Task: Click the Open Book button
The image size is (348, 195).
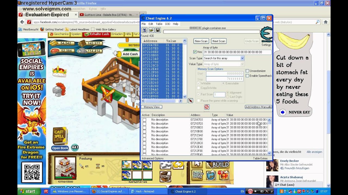Action: point(60,148)
